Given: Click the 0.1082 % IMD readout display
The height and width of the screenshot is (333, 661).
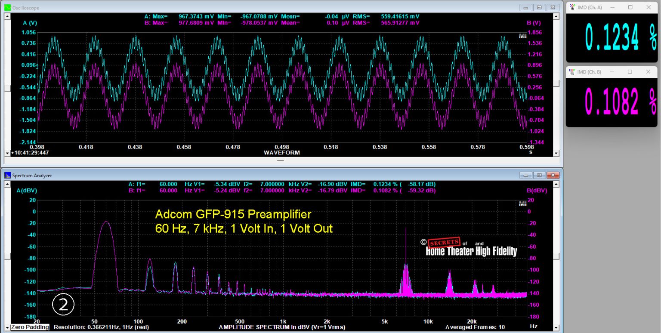Looking at the screenshot, I should pos(610,102).
